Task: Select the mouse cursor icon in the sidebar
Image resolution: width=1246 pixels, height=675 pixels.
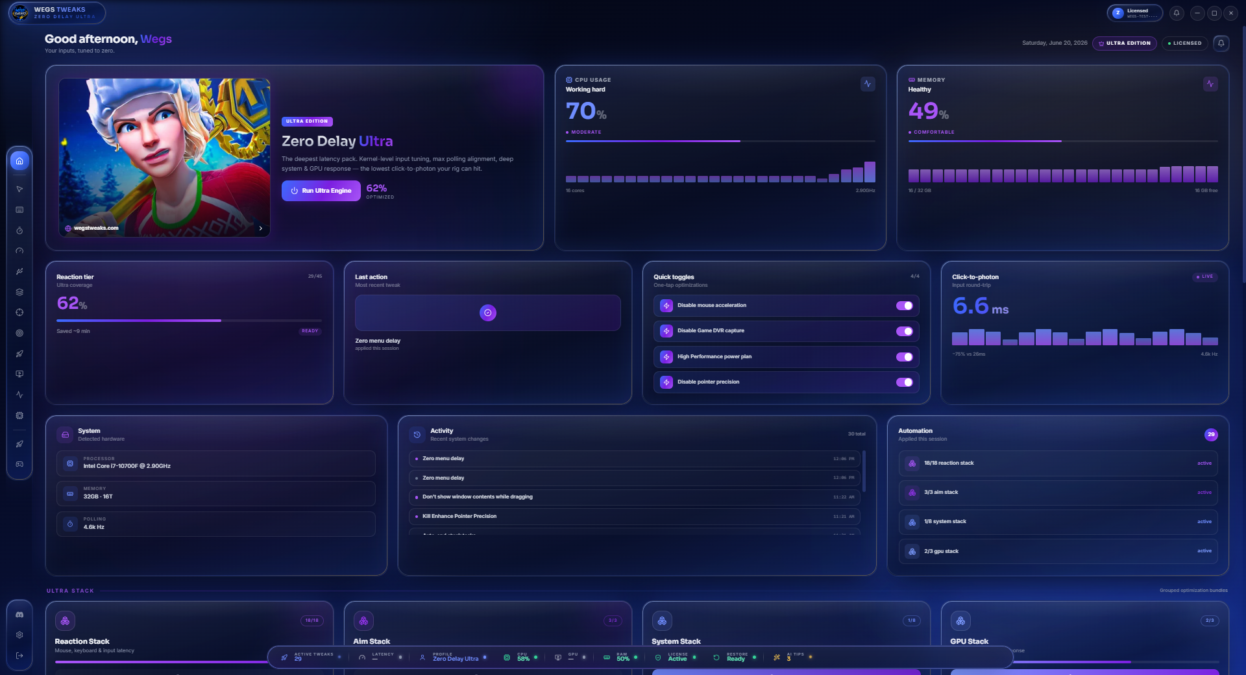Action: [x=19, y=190]
